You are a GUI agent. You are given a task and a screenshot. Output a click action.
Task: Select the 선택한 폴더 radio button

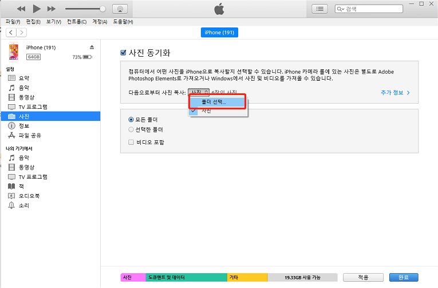(131, 129)
